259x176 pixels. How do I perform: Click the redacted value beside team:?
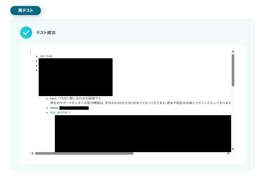click(74, 108)
